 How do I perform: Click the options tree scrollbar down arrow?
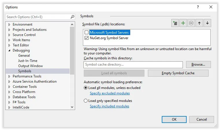(x=72, y=107)
